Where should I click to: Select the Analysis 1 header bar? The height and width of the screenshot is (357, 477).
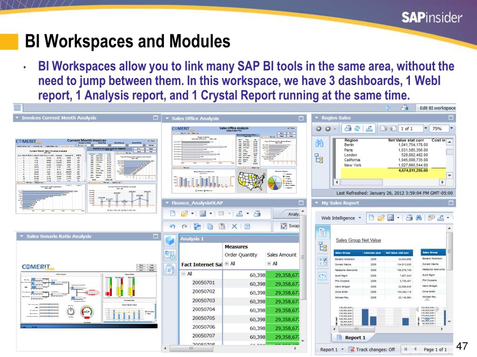[239, 239]
